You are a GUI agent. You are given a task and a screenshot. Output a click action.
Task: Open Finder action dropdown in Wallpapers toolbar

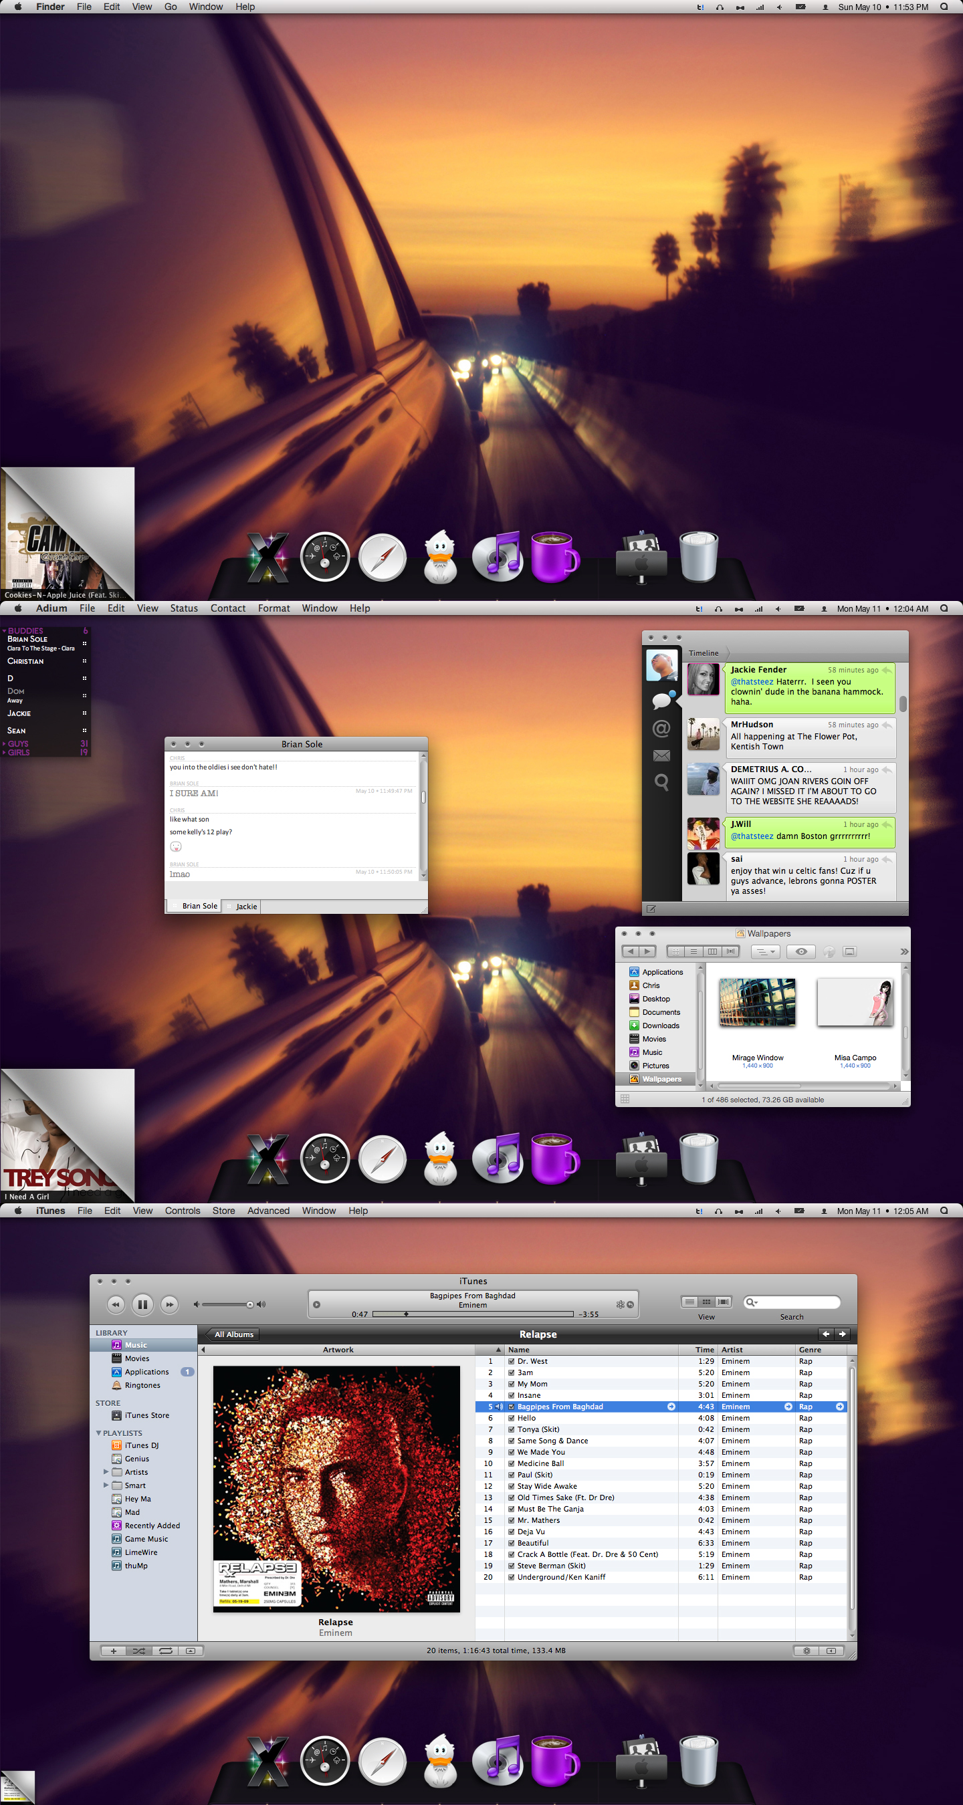click(764, 951)
